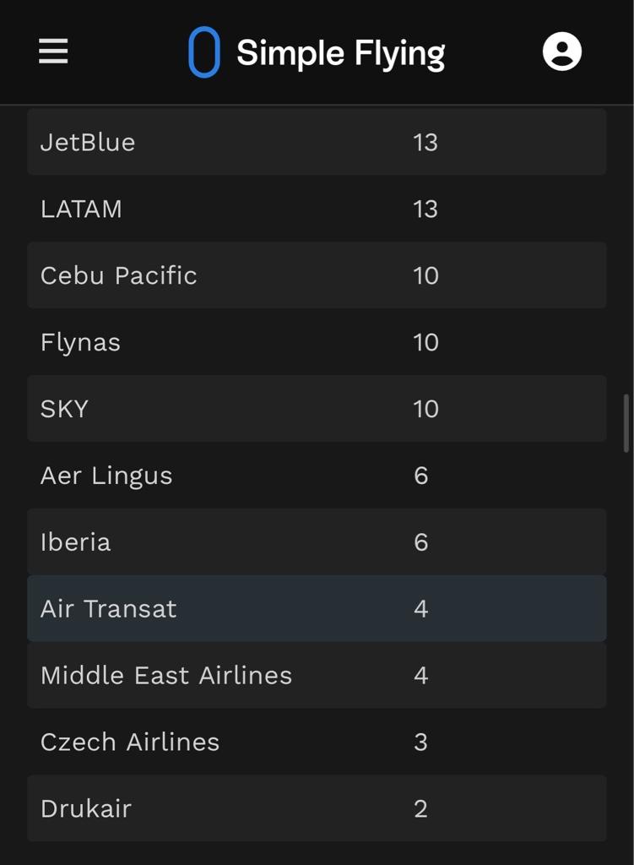Tap the Flynas airline row
The height and width of the screenshot is (865, 634).
click(x=317, y=342)
